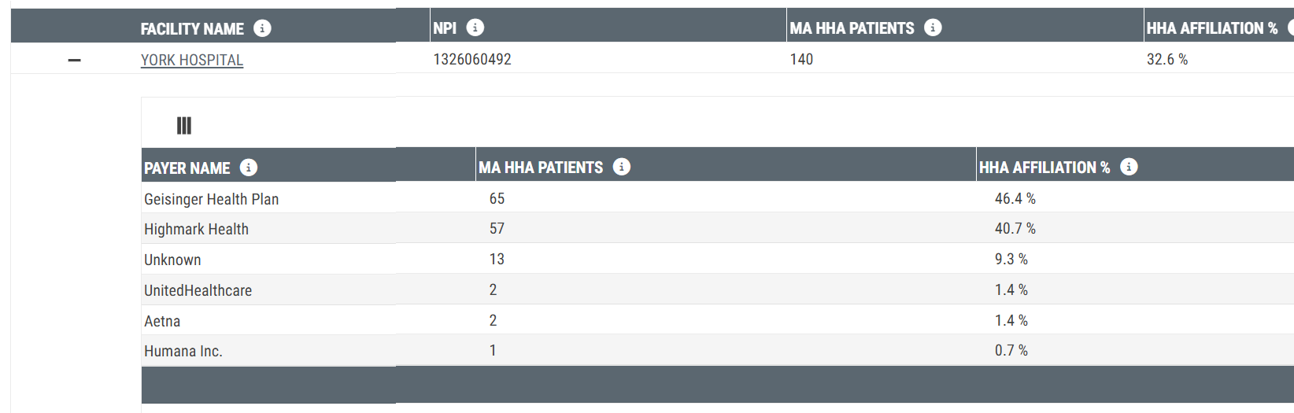Open the column chooser bars icon
Image resolution: width=1294 pixels, height=413 pixels.
pos(184,126)
